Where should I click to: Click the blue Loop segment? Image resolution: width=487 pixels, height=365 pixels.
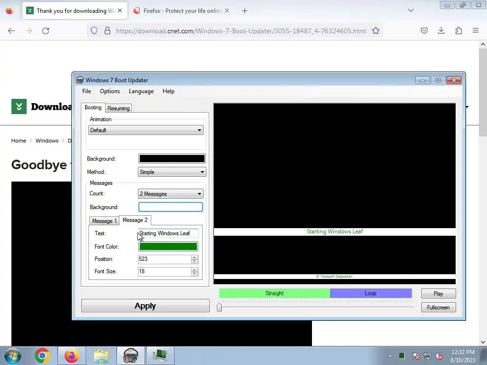click(x=370, y=293)
